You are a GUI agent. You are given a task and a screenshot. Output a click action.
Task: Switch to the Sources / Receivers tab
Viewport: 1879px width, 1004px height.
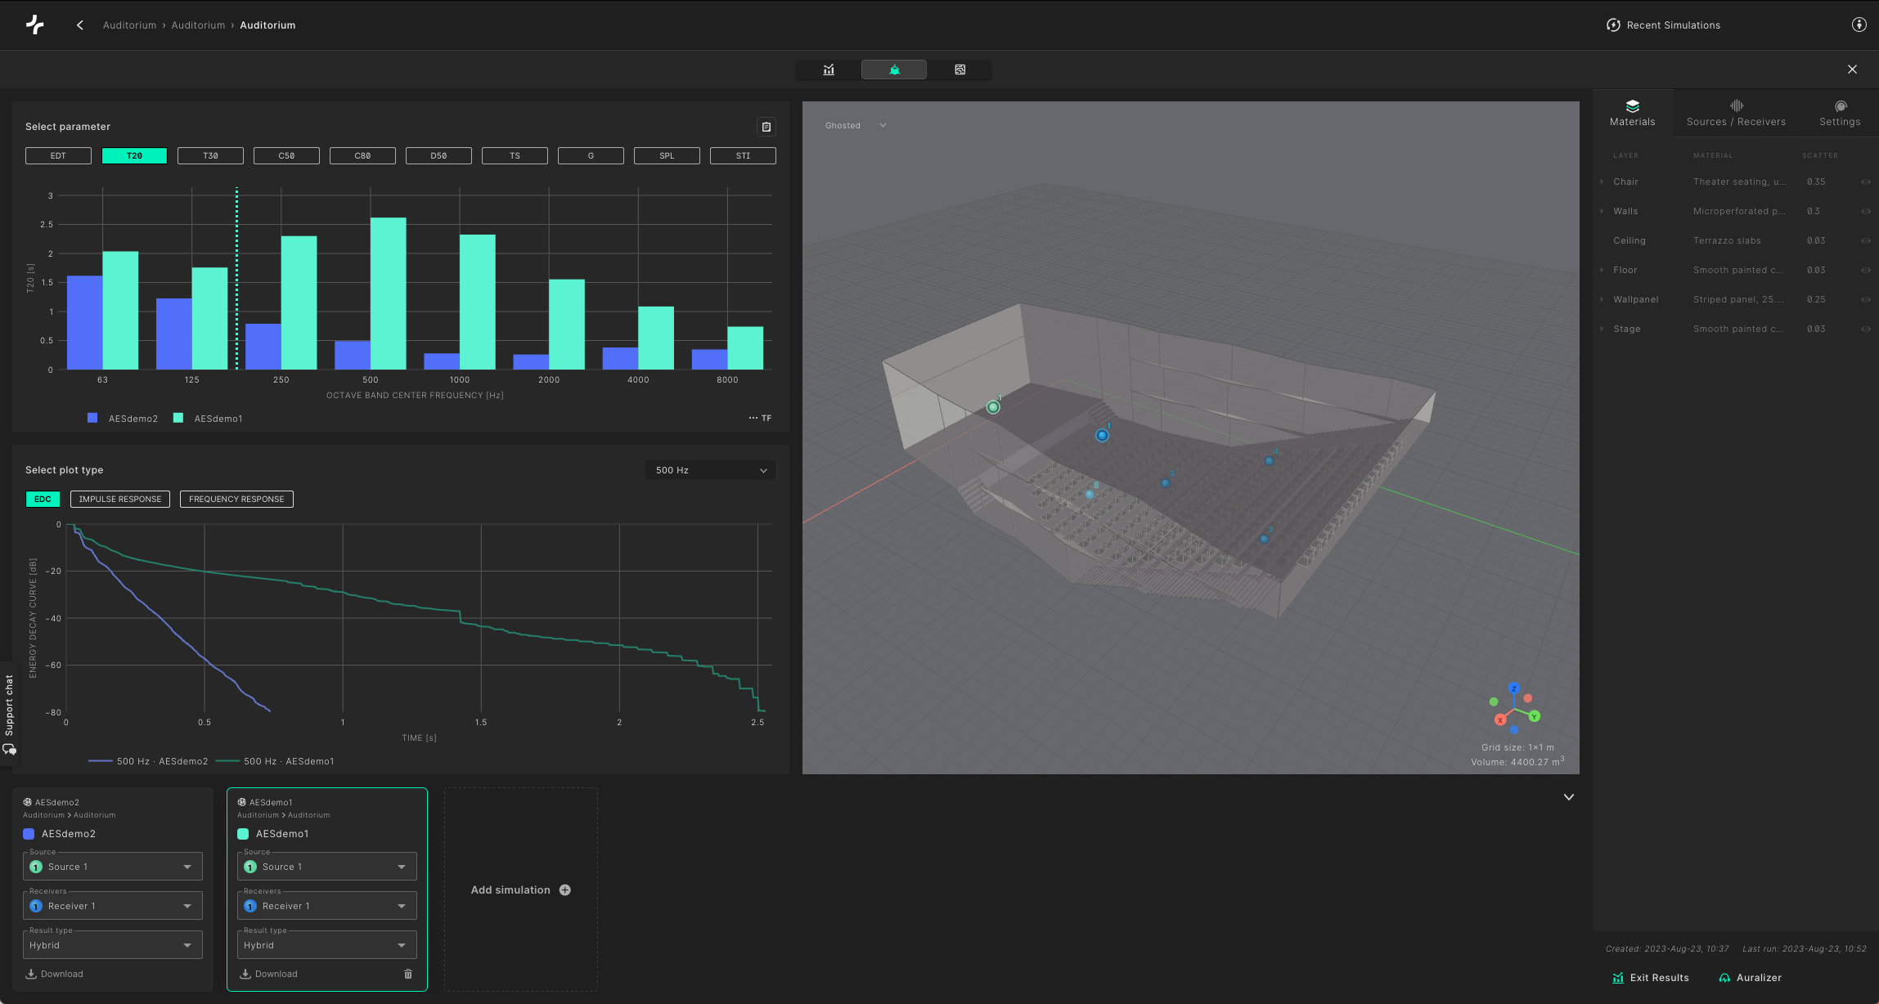(x=1736, y=113)
